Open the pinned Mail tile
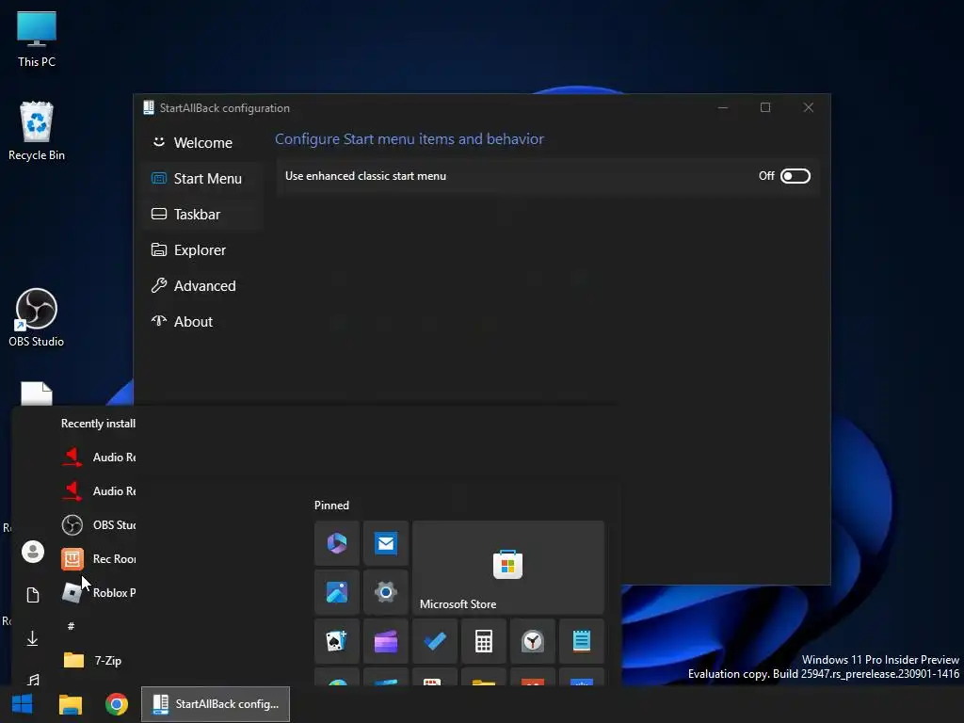 [386, 543]
